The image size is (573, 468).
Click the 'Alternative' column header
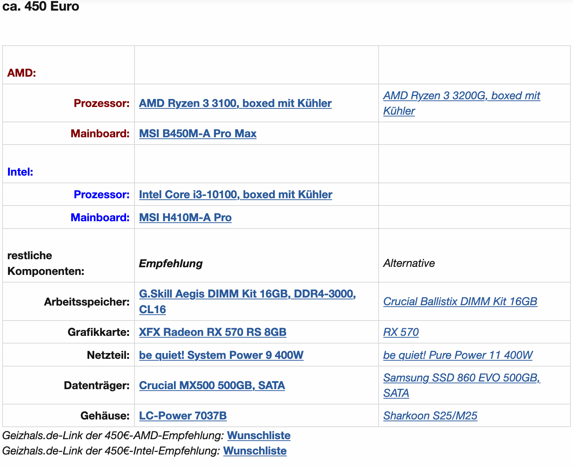pos(409,263)
